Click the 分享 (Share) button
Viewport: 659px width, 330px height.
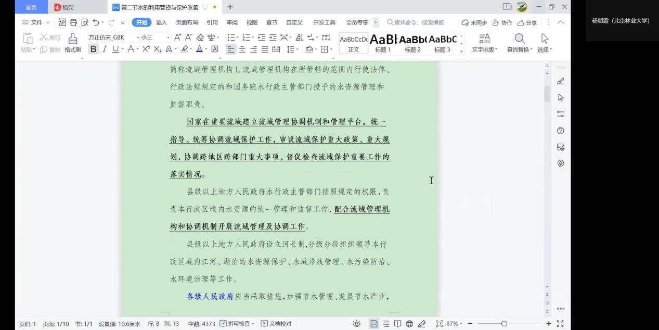pyautogui.click(x=527, y=22)
